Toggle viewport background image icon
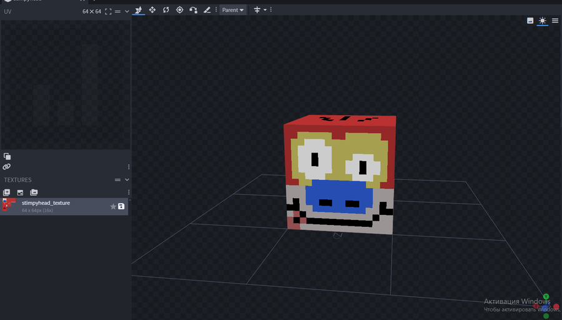562x320 pixels. (530, 21)
